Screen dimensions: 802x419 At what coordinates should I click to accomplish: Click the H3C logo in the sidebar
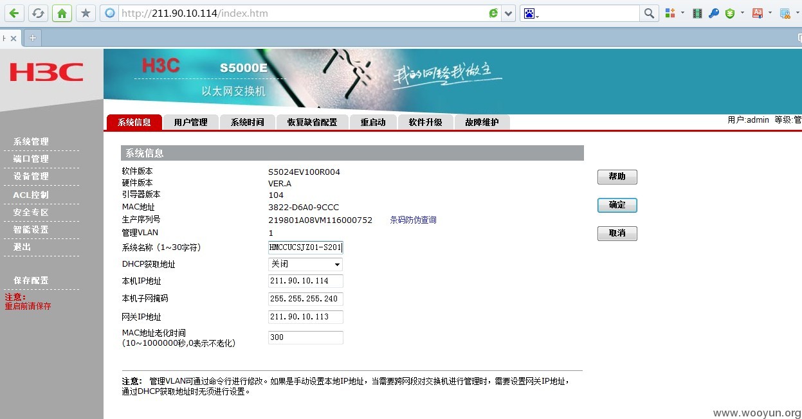pos(46,72)
